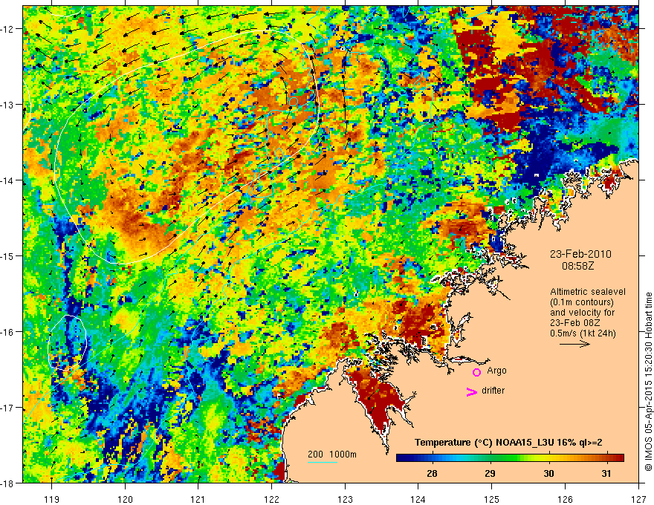Screen dimensions: 654x505
Task: Click the magenta drifter arrowhead legend symbol
Action: [471, 392]
